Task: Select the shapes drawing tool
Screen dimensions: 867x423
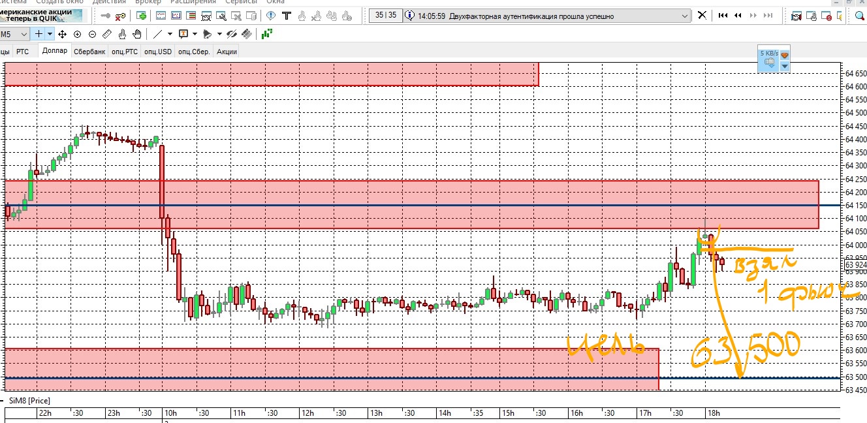Action: (207, 34)
